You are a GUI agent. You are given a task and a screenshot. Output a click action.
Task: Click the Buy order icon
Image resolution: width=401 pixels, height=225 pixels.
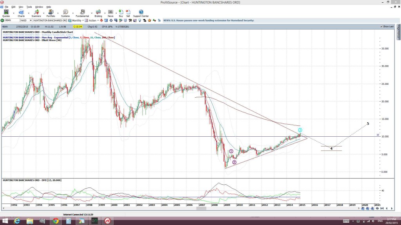coord(121,13)
